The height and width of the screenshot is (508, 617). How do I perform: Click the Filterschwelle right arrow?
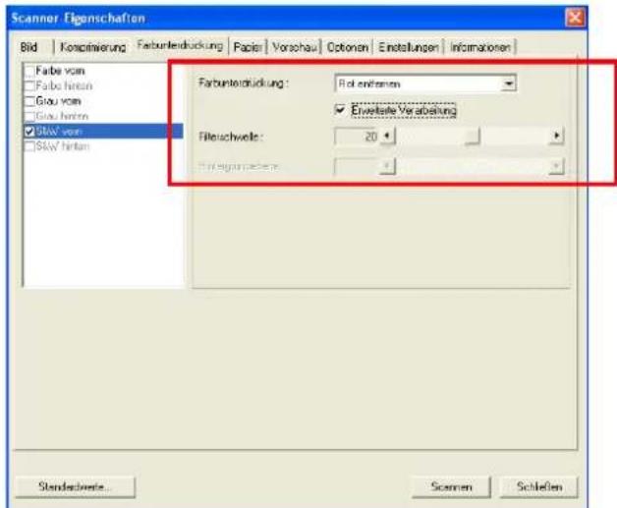point(556,137)
